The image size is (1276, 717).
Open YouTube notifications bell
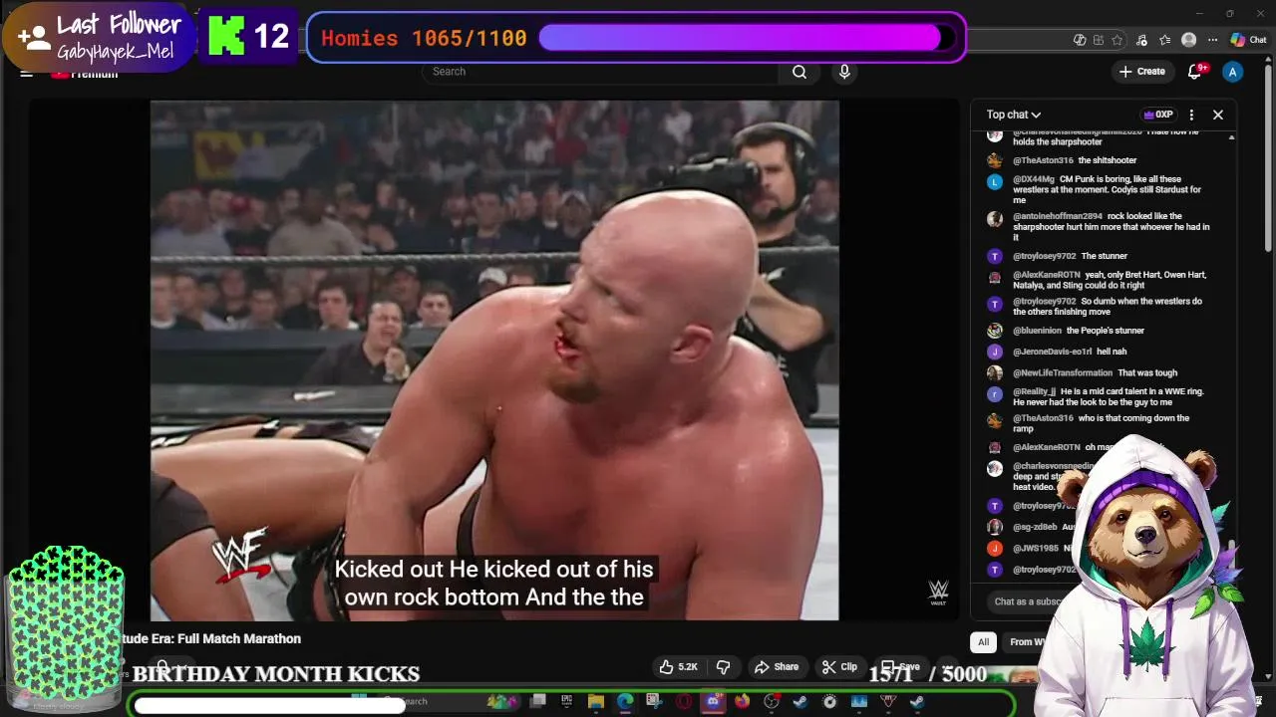pyautogui.click(x=1196, y=71)
